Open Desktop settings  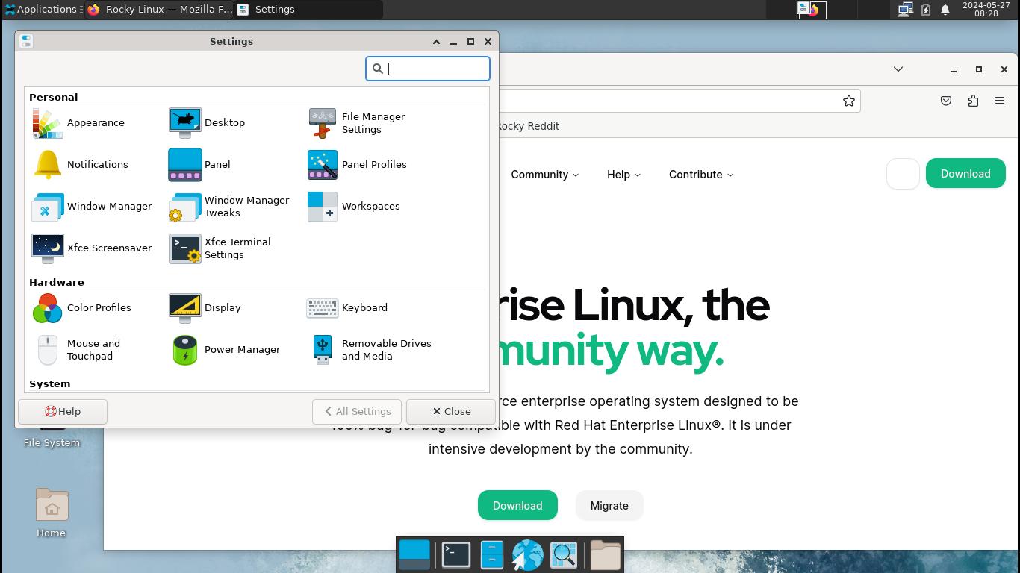tap(207, 123)
